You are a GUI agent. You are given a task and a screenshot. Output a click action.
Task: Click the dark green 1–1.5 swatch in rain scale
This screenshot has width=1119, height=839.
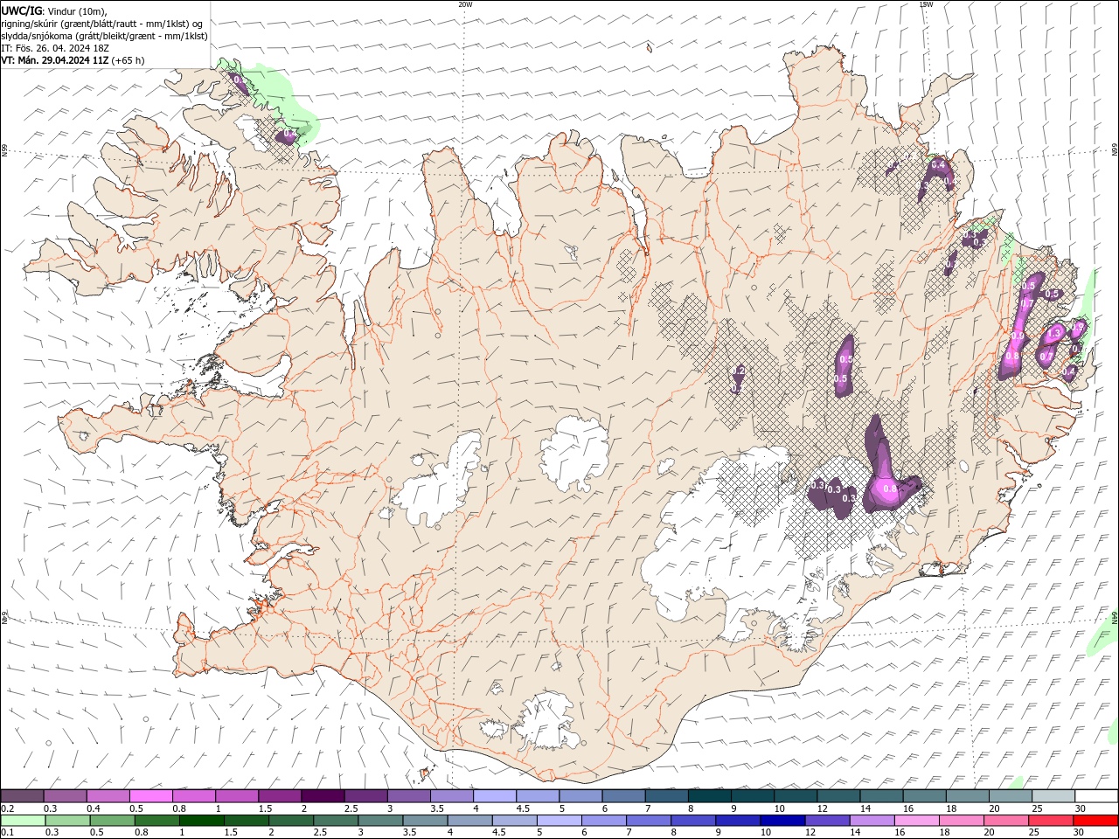tap(202, 821)
